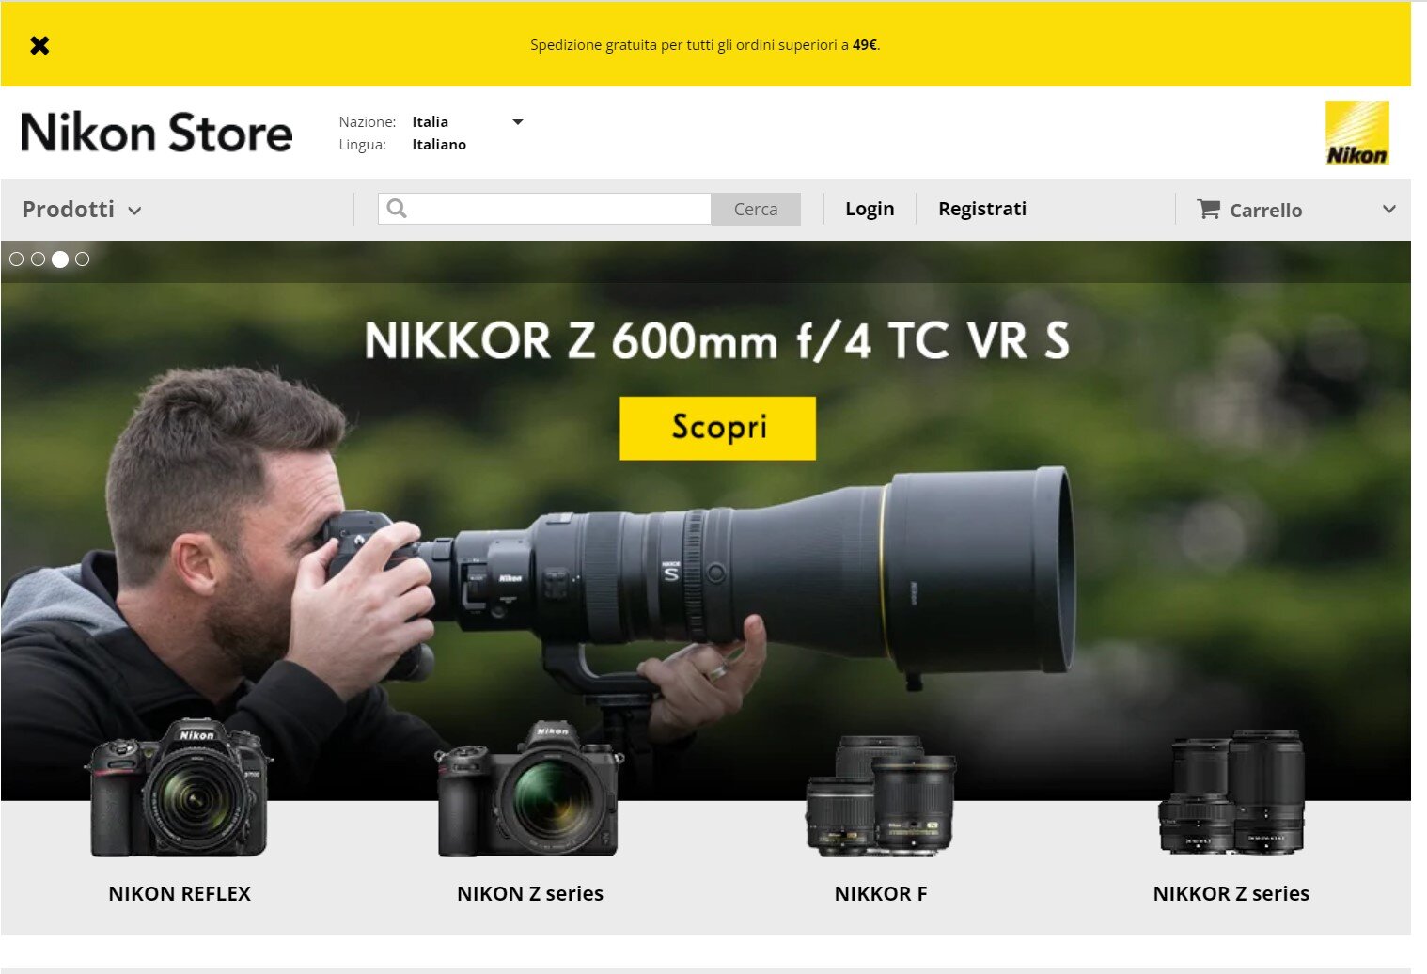Click the Nikon REFLEX camera thumbnail

click(179, 788)
